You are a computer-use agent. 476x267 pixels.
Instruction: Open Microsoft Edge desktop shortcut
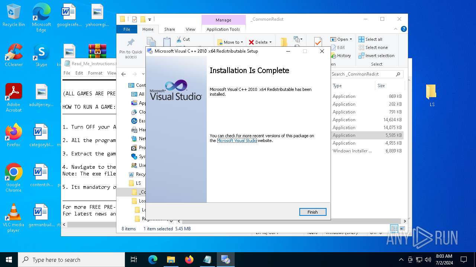point(41,17)
